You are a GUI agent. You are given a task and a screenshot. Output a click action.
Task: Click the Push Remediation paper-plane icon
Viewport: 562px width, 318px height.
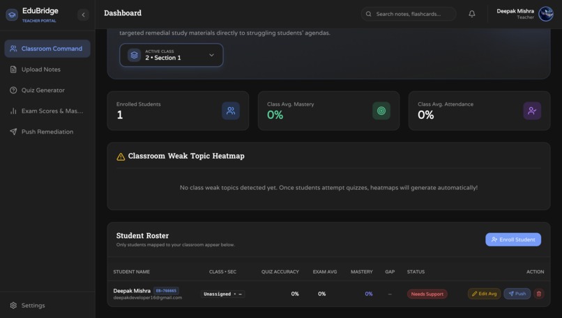pyautogui.click(x=13, y=132)
